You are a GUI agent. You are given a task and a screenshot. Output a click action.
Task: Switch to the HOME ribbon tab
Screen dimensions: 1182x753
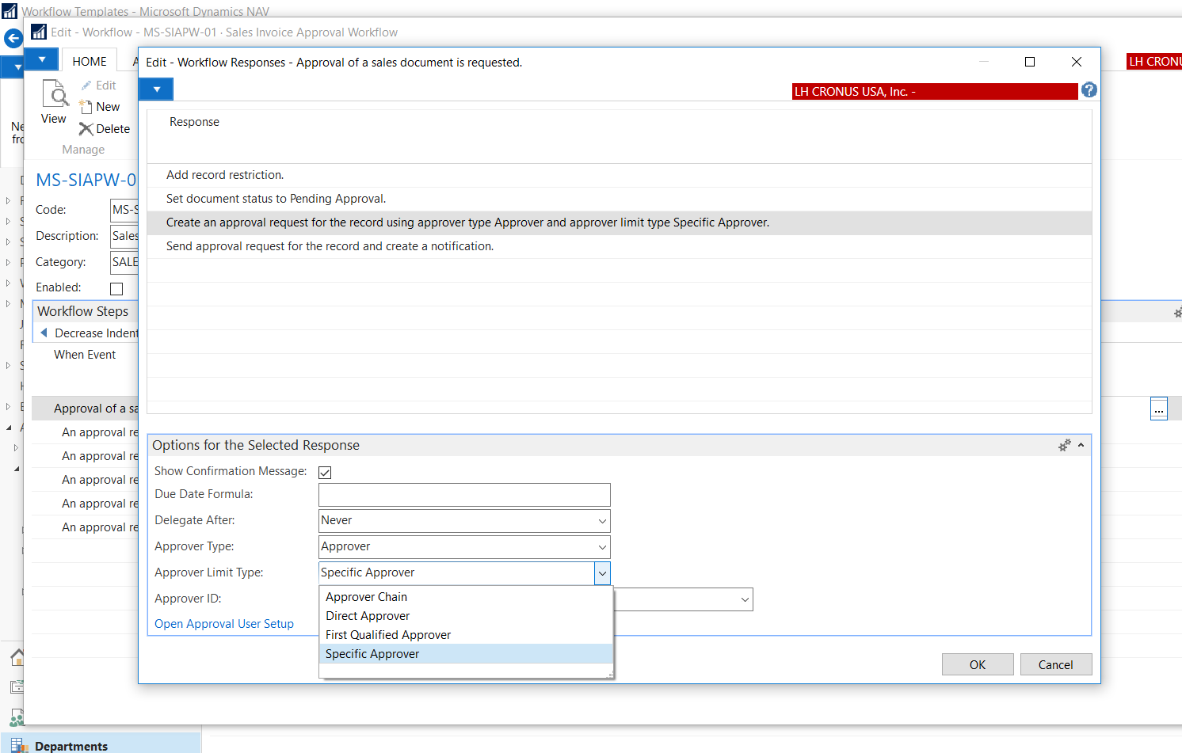coord(90,62)
